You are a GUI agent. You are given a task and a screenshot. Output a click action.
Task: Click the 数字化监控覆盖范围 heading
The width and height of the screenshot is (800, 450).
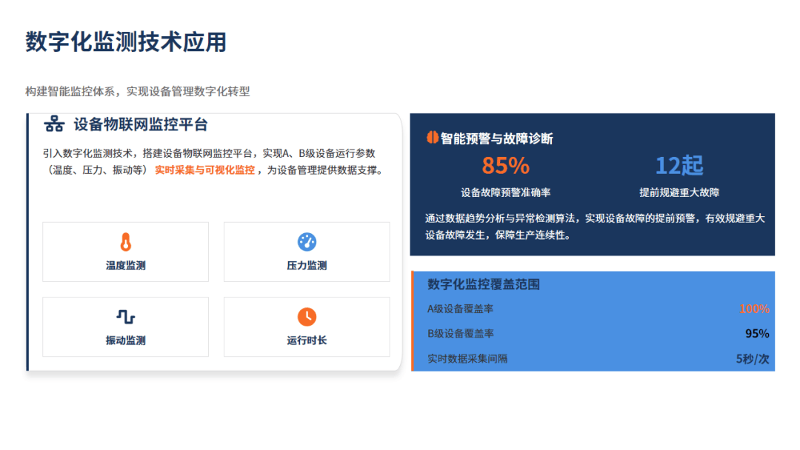[484, 284]
